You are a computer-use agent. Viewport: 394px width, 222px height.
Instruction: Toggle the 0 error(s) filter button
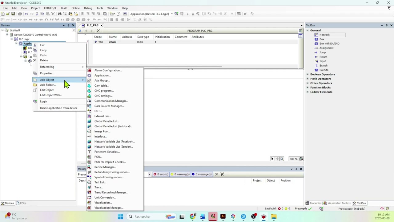[x=161, y=174]
